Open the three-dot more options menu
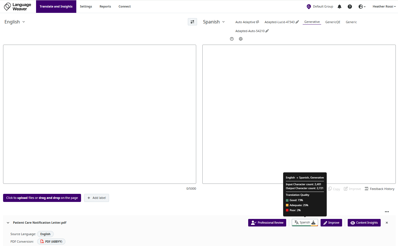 (387, 212)
